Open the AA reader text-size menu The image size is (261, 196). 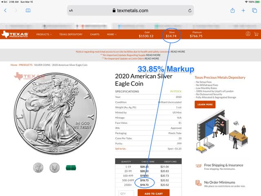pyautogui.click(x=71, y=11)
